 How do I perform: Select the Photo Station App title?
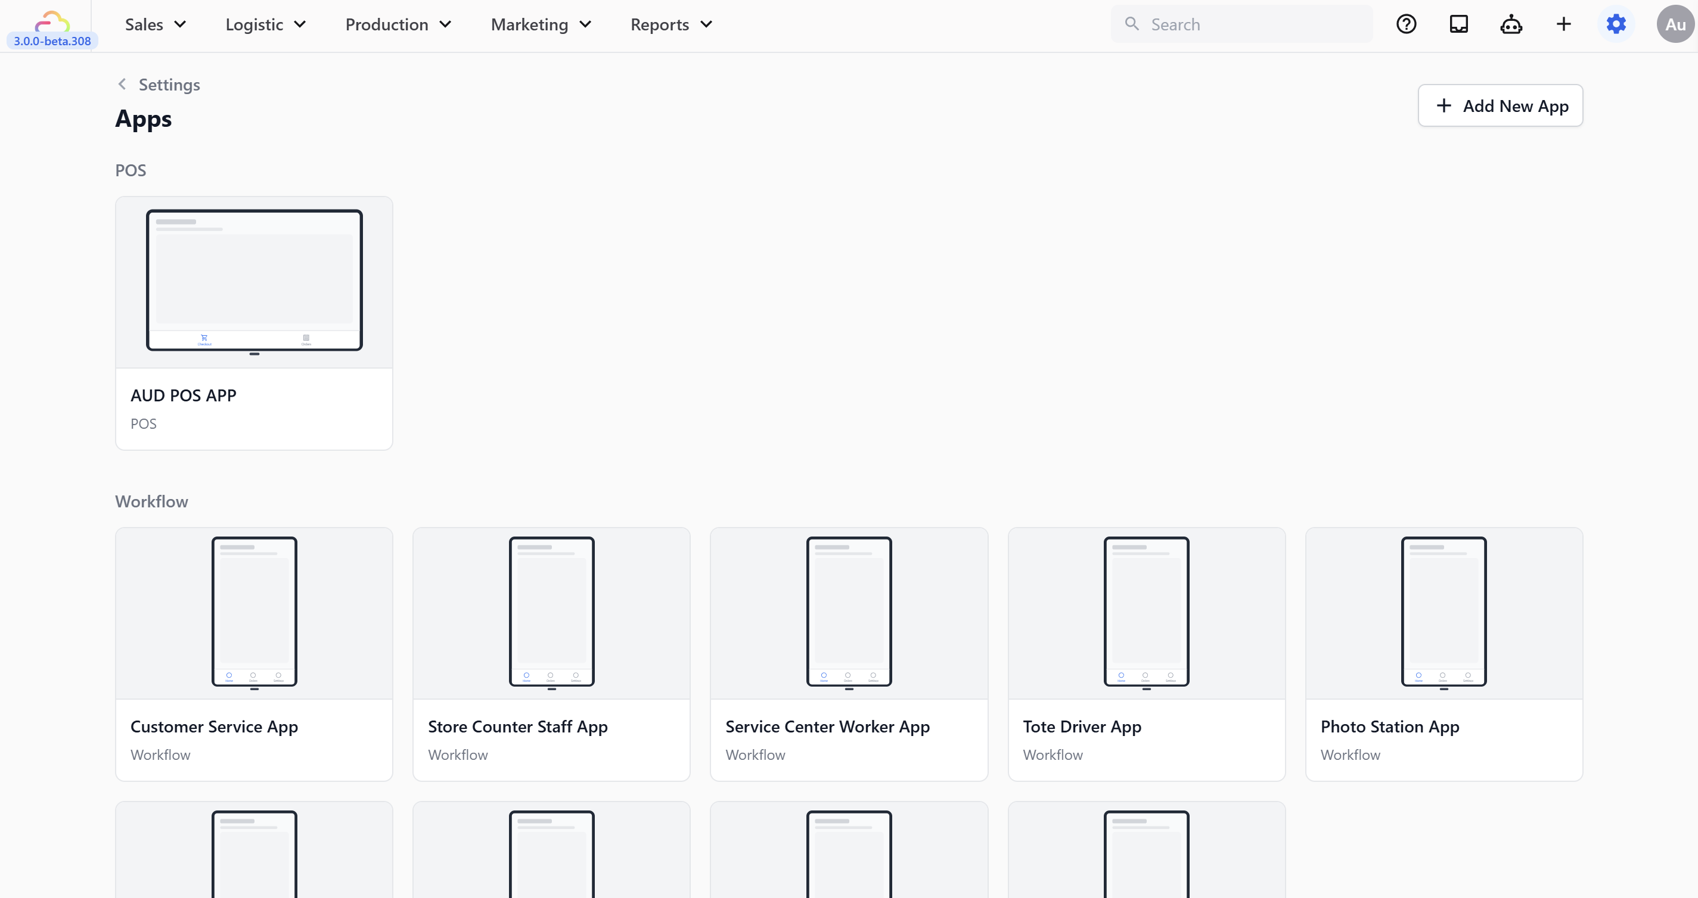(1389, 726)
